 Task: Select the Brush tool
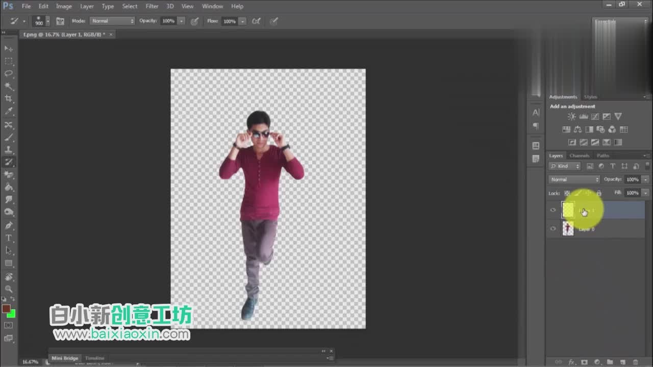tap(9, 138)
